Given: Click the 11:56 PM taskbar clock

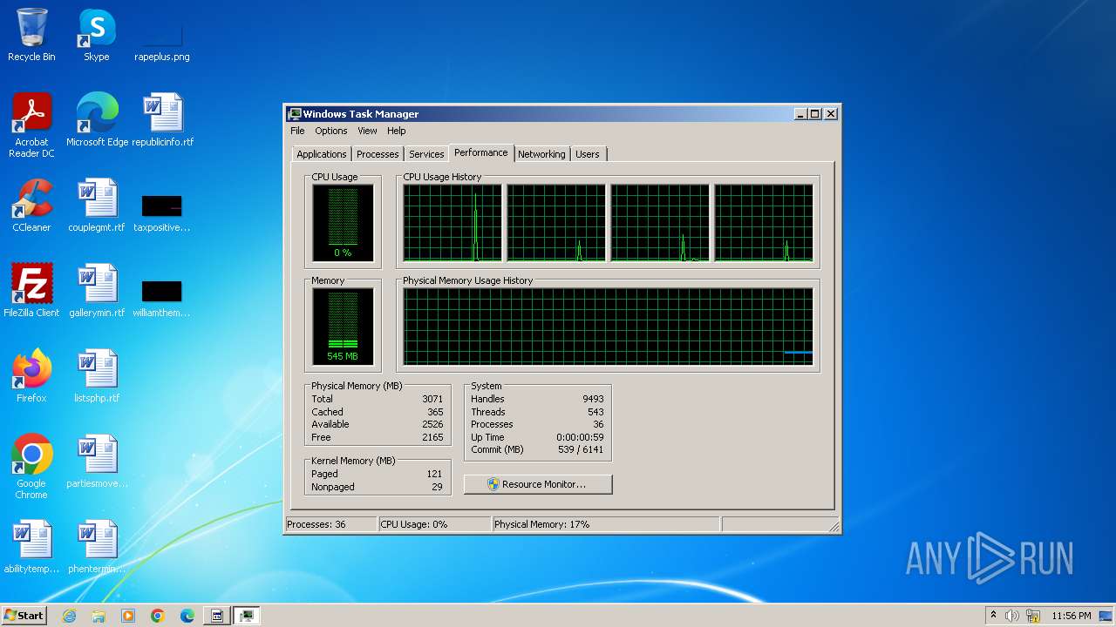Looking at the screenshot, I should [1072, 616].
